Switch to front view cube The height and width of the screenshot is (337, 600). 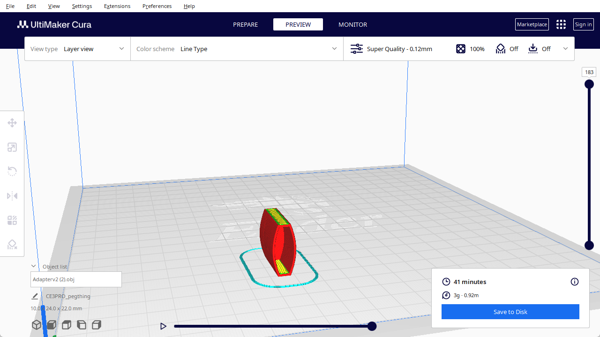click(x=52, y=325)
